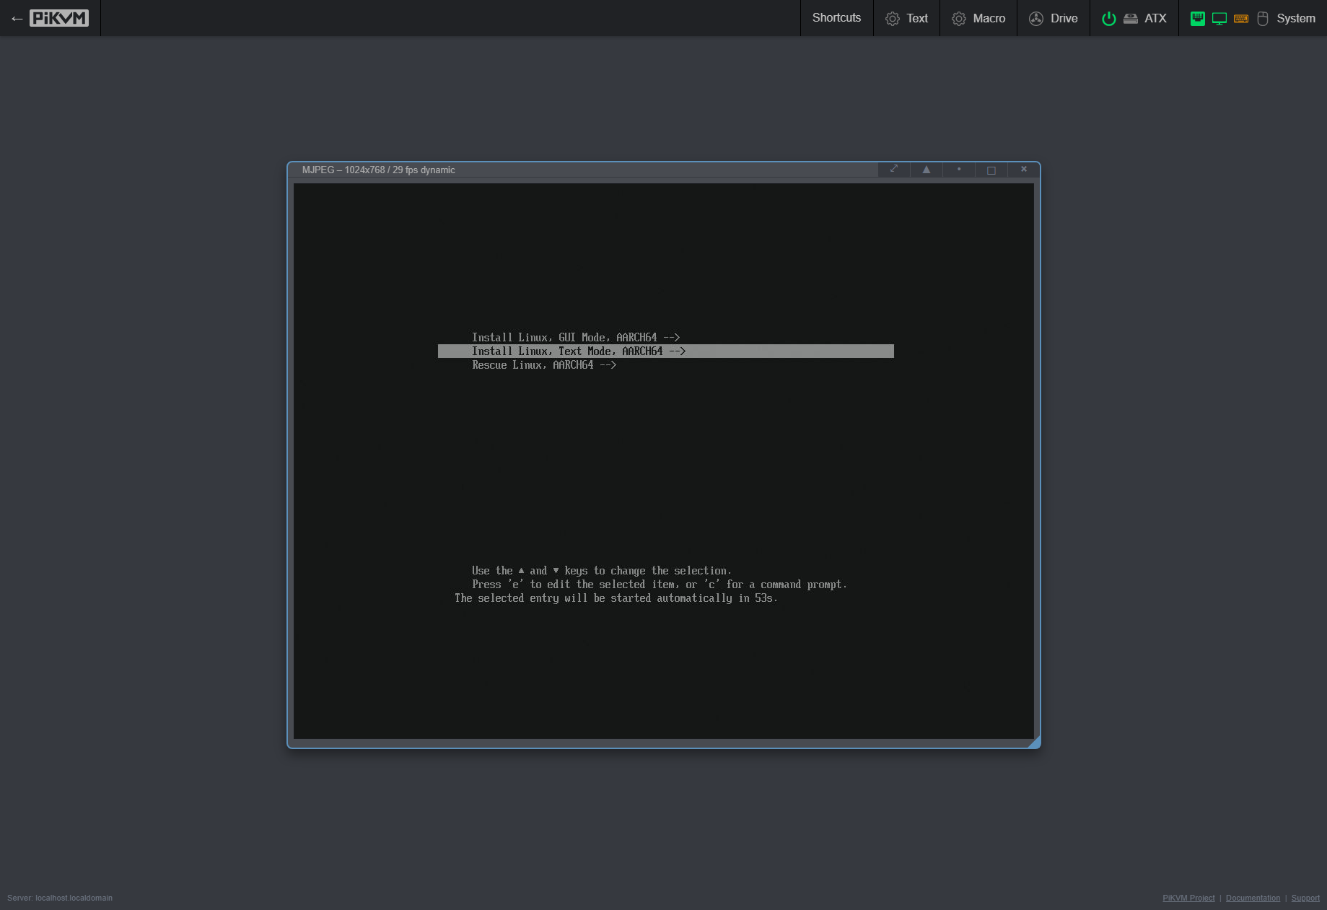Expand the Macro dropdown menu

[x=978, y=19]
